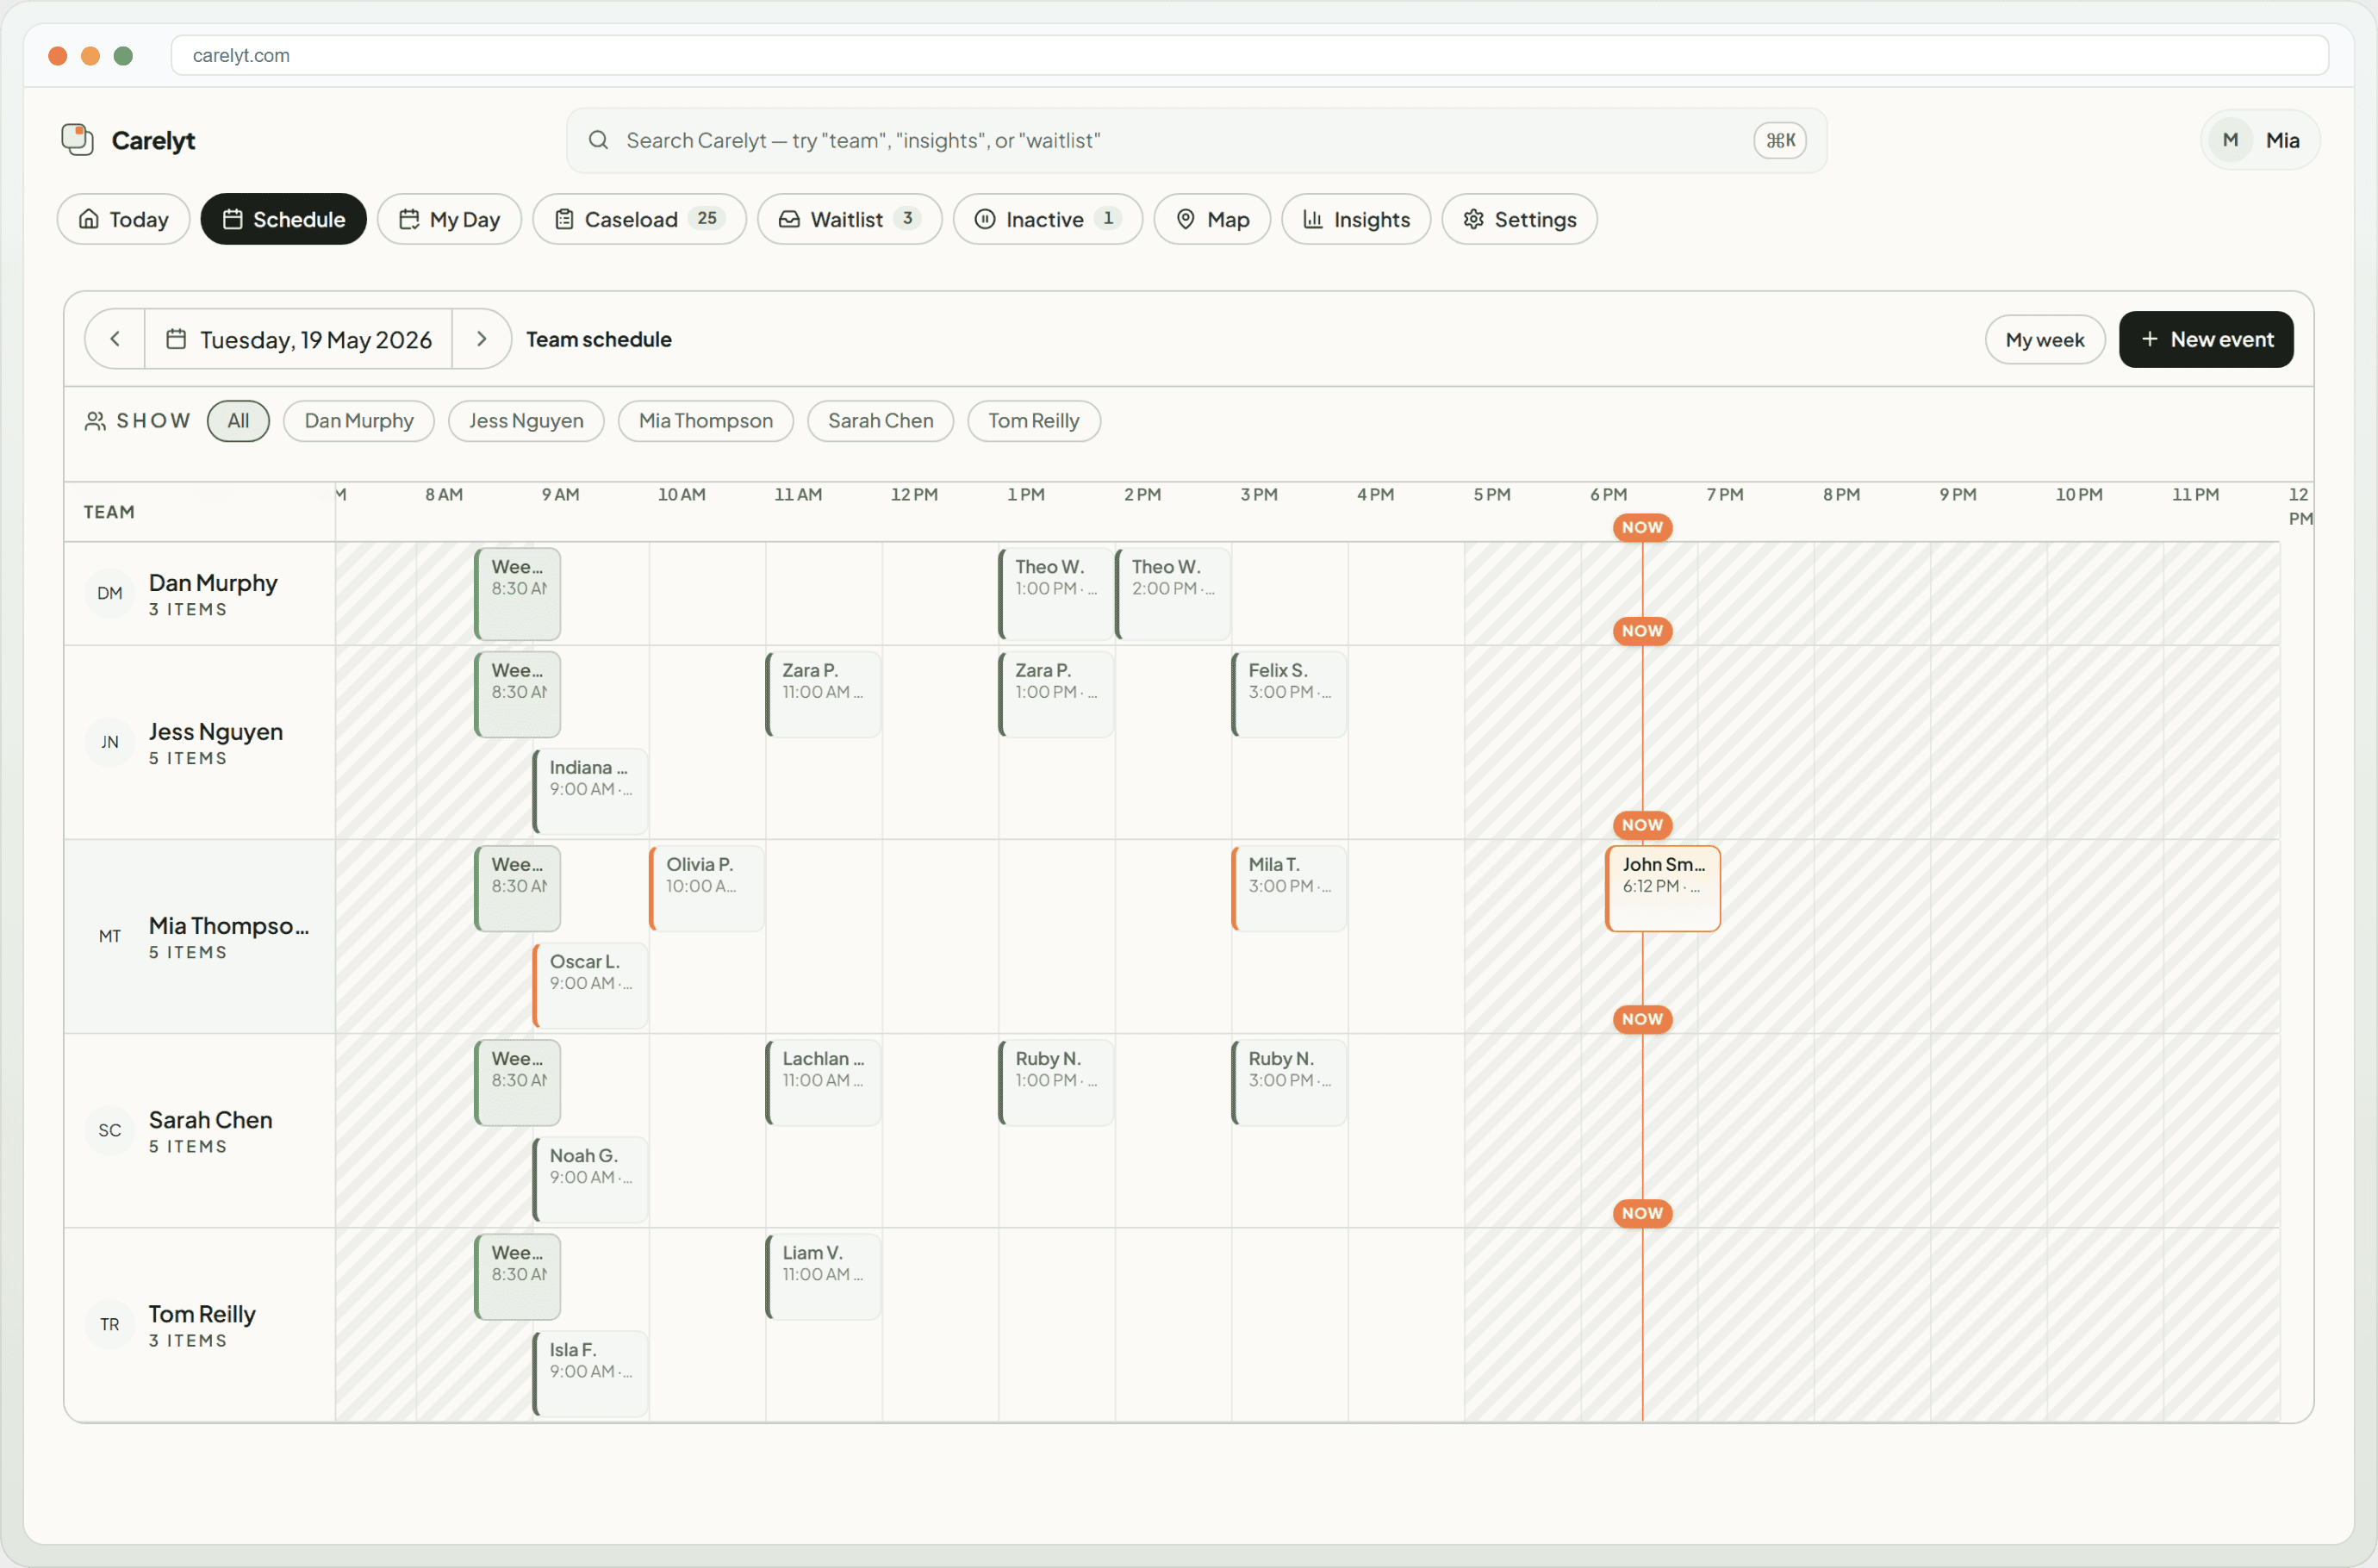Open Theo W. 1:00 PM event
Viewport: 2378px width, 1568px height.
point(1056,594)
